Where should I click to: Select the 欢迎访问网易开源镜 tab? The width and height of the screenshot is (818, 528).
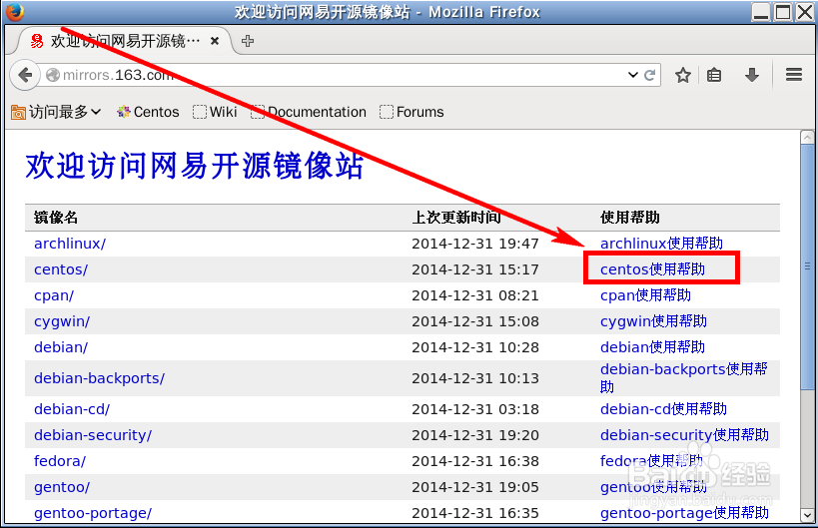pyautogui.click(x=125, y=41)
